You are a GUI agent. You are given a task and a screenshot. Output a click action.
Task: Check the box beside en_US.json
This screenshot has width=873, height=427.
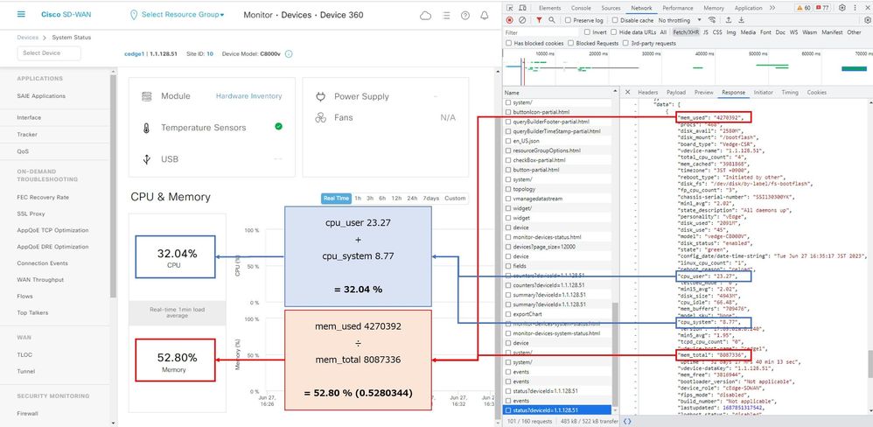(x=507, y=141)
